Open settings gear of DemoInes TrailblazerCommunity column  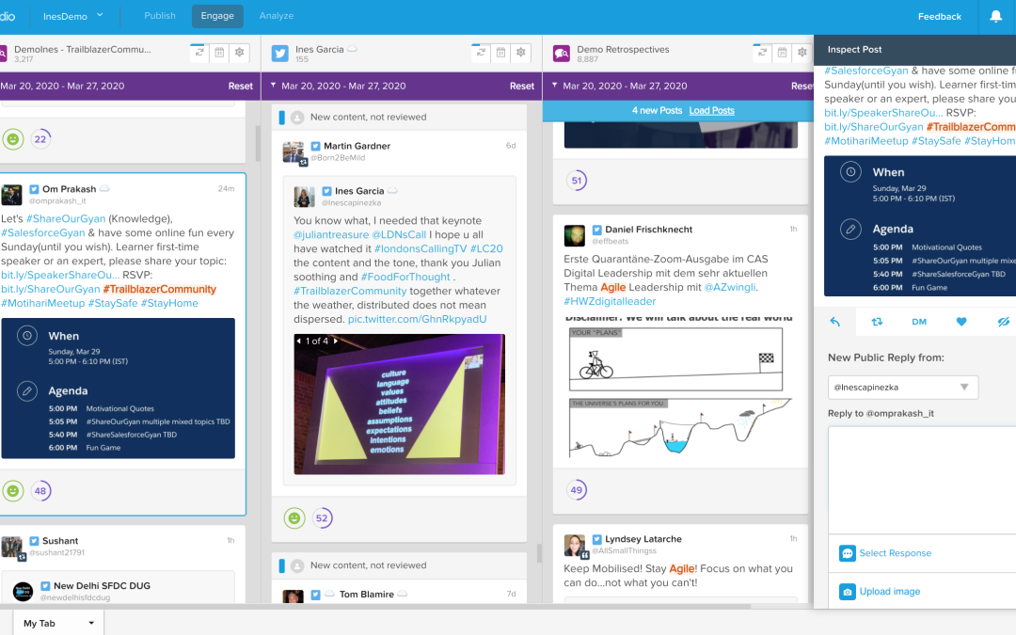[240, 53]
